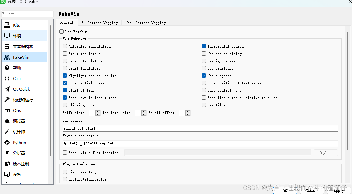Click the Backspace text field

coord(200,128)
